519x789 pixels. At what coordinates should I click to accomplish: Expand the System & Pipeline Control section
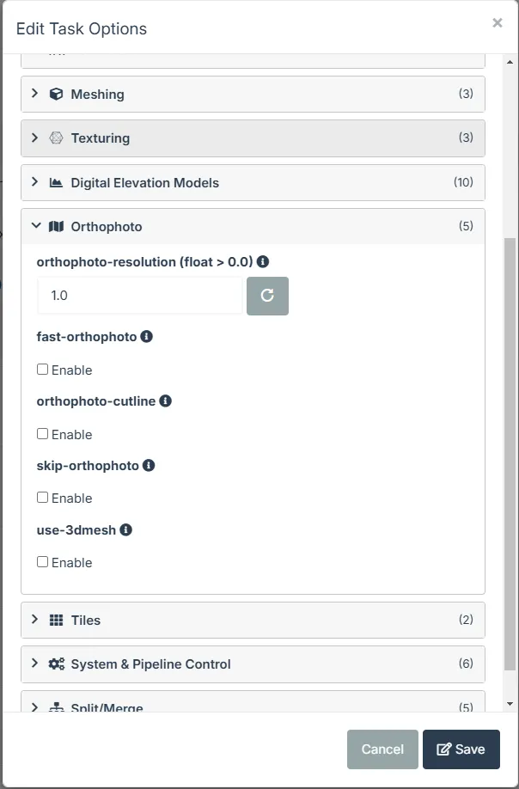(x=253, y=664)
